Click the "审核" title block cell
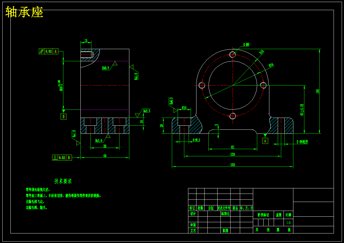This screenshot has height=243, width=344. click(193, 225)
